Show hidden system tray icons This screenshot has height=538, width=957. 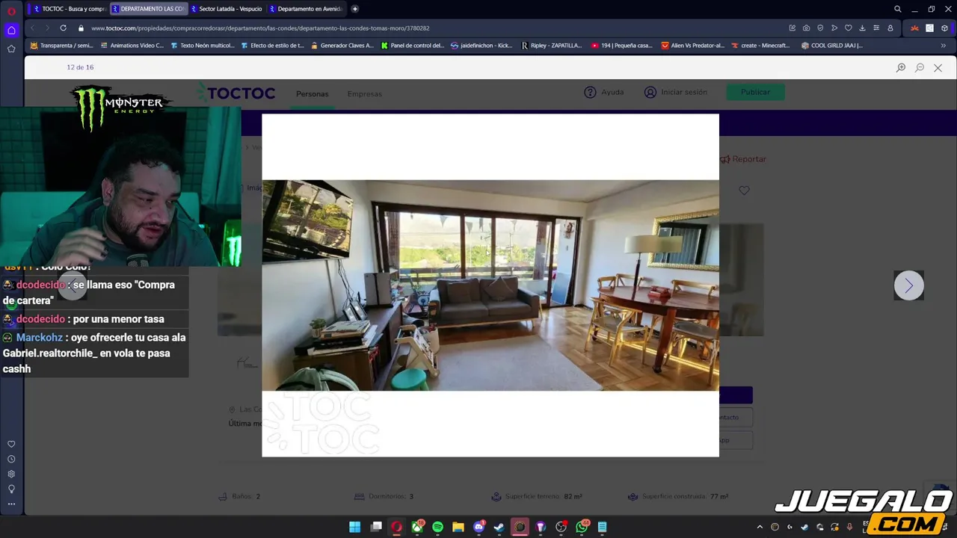click(x=760, y=527)
